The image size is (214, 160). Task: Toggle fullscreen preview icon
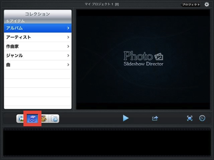point(190,118)
